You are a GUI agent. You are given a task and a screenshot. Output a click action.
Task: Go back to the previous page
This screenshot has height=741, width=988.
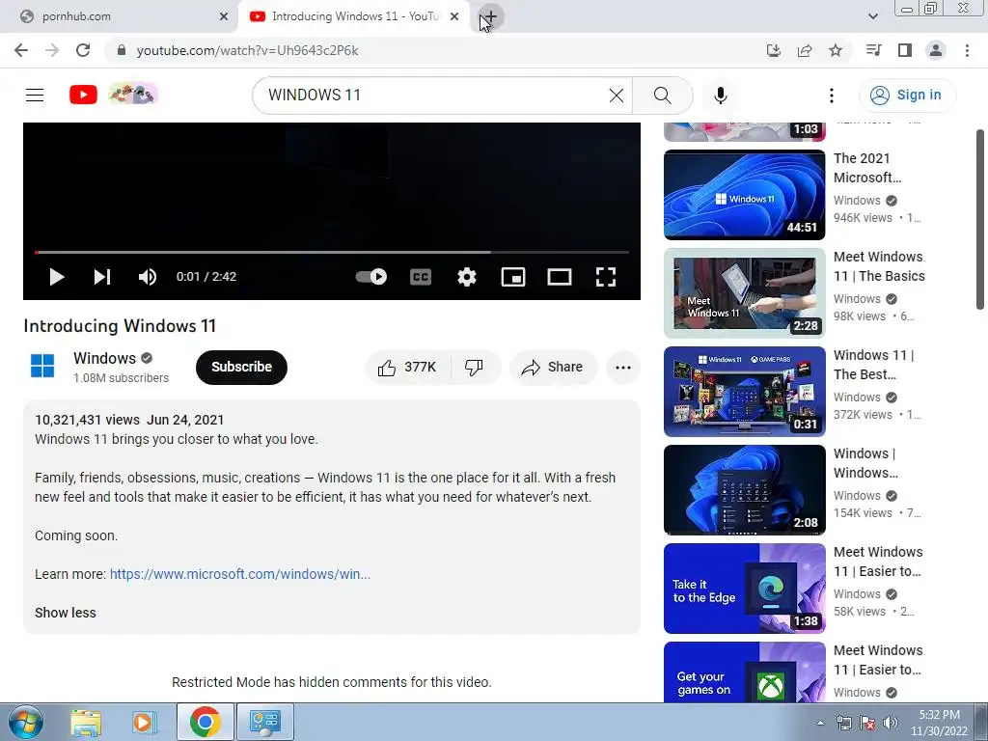point(21,50)
